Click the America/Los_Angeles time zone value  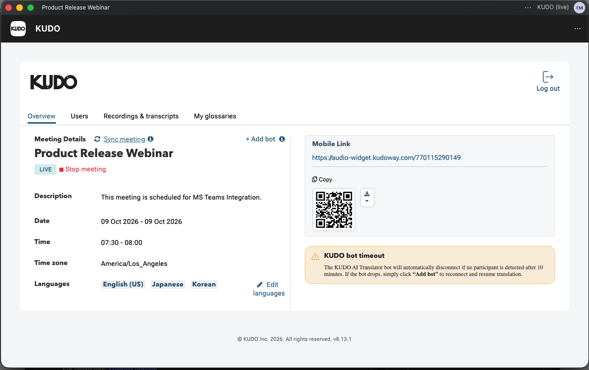pos(134,264)
